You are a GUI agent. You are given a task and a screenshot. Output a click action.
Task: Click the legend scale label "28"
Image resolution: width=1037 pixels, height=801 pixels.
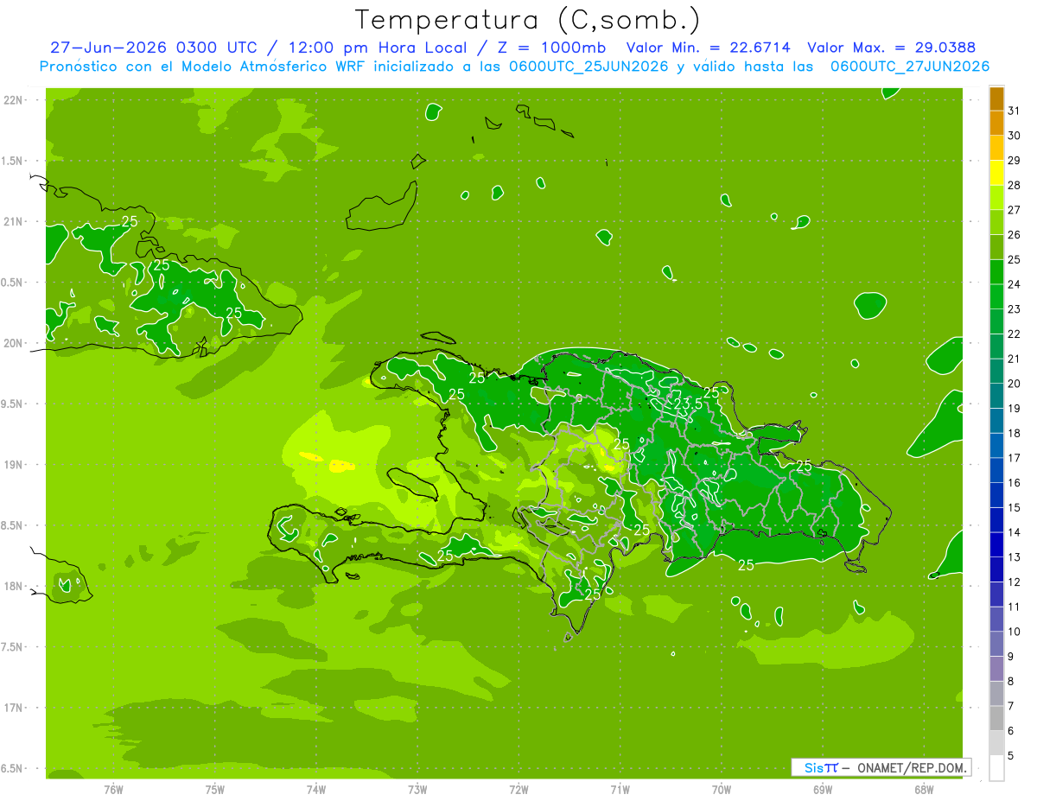click(x=1014, y=185)
